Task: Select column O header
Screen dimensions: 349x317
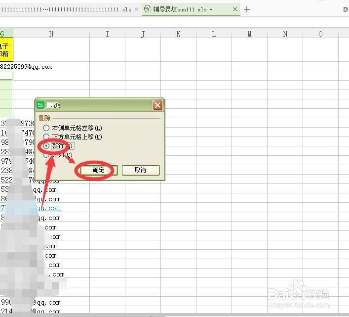Action: 320,34
